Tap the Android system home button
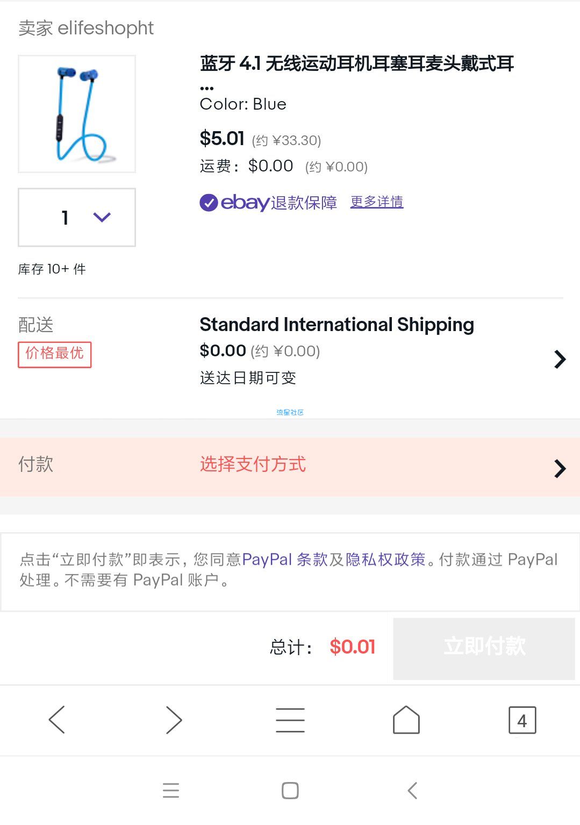Image resolution: width=580 pixels, height=825 pixels. (x=290, y=791)
